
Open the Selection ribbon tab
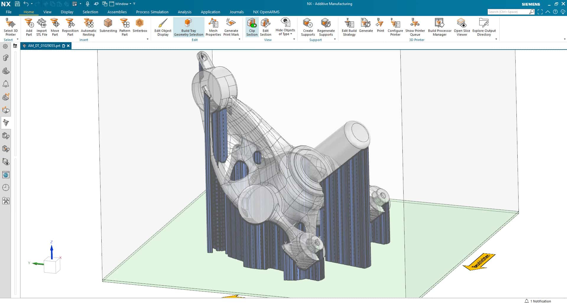click(90, 12)
